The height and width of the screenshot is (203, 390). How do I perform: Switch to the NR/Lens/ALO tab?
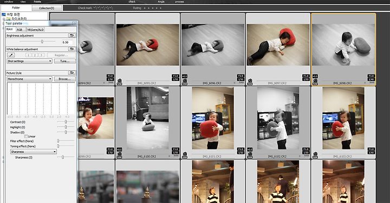(x=36, y=30)
